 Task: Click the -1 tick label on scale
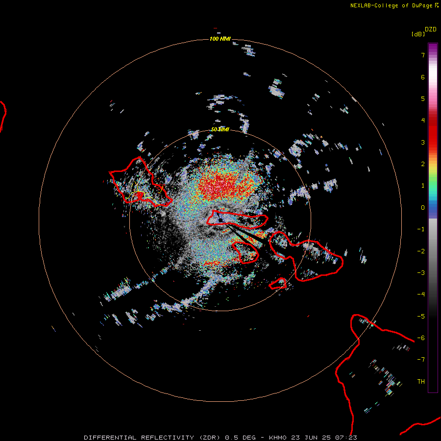[x=421, y=229]
